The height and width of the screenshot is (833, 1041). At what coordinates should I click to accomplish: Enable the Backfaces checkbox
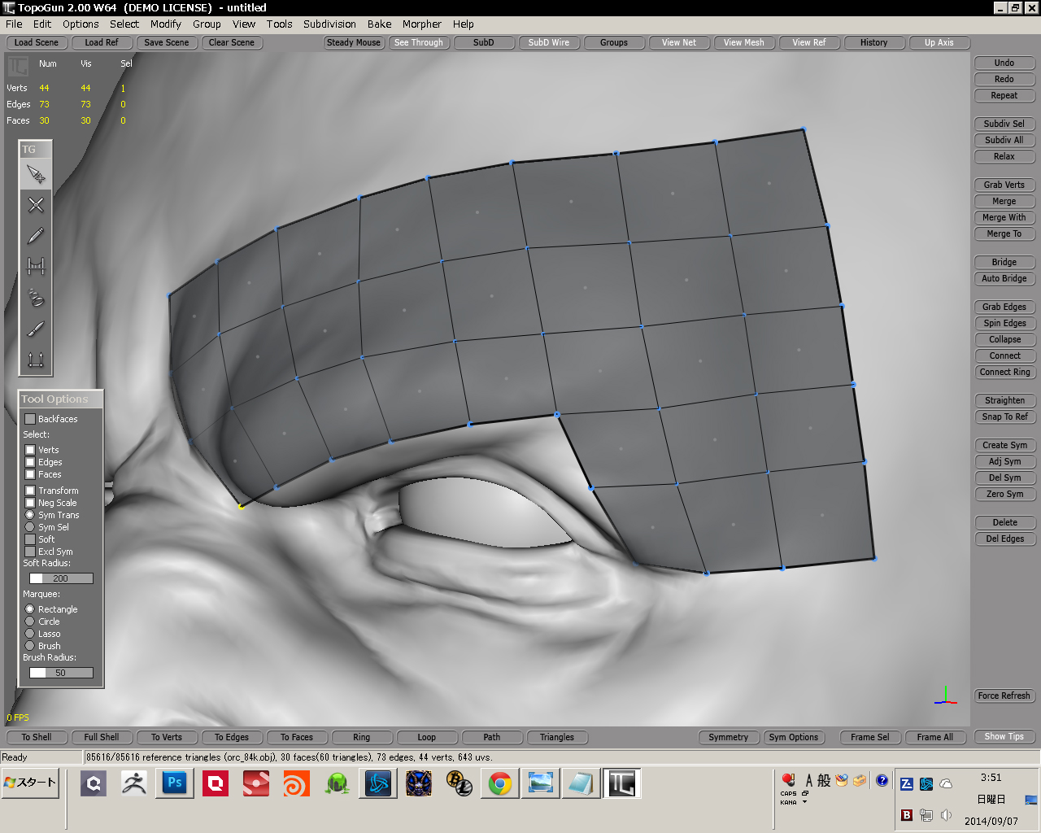pos(30,419)
